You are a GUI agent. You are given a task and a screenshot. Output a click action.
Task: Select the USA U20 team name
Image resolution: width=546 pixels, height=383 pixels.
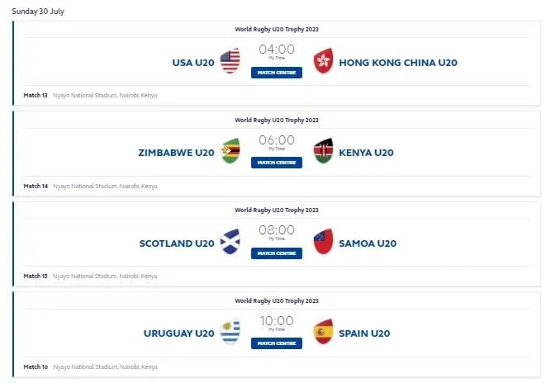(192, 63)
